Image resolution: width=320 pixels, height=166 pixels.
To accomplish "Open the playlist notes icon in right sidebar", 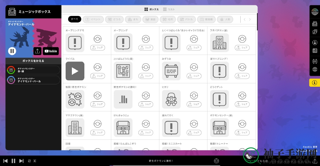I will pyautogui.click(x=315, y=32).
